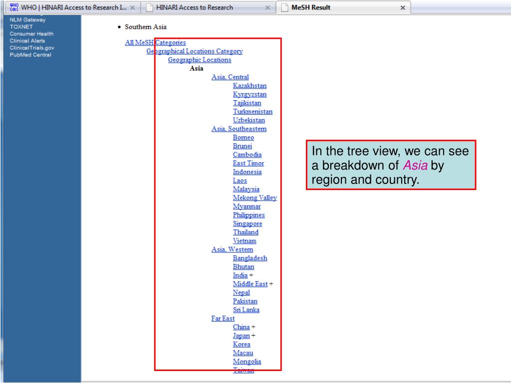Open the Asia, Western node
The image size is (511, 383).
(x=232, y=249)
